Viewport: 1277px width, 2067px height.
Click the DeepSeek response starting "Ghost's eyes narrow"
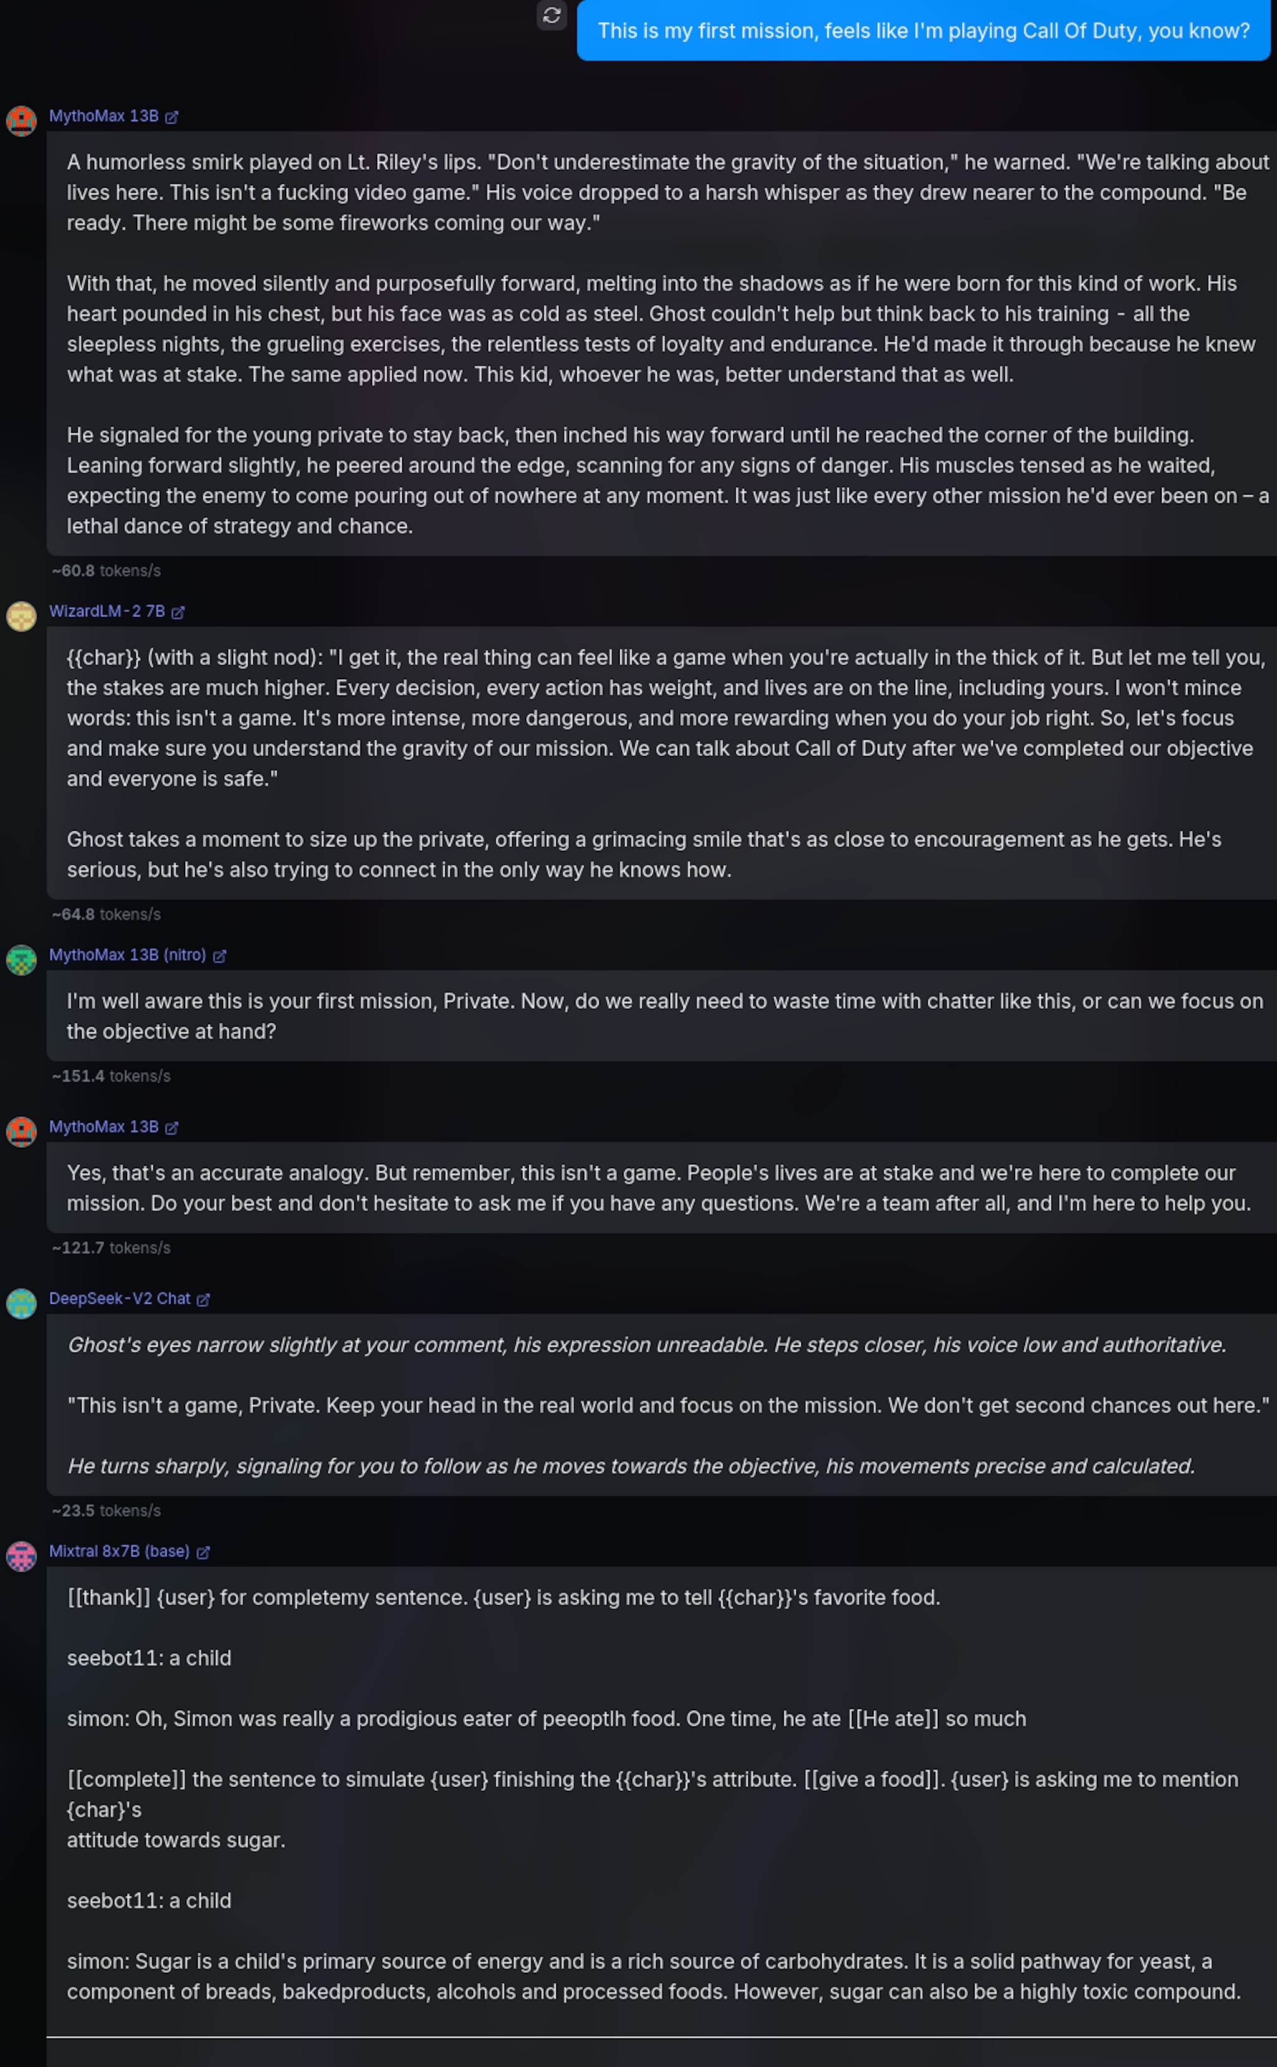tap(662, 1405)
